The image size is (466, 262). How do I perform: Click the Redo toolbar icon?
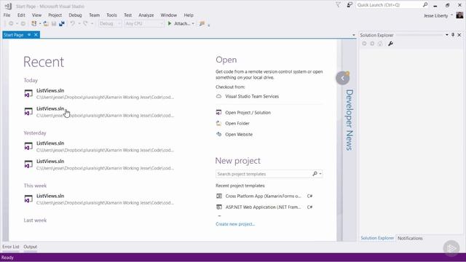86,23
